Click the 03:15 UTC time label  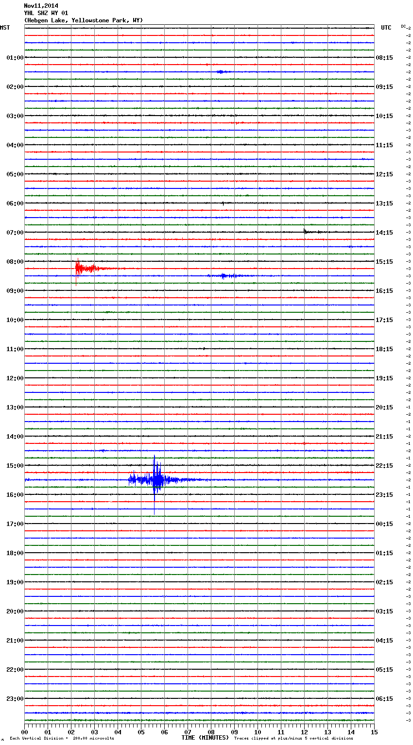tap(384, 611)
